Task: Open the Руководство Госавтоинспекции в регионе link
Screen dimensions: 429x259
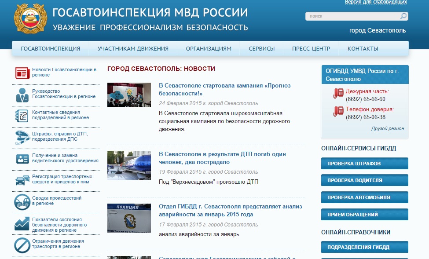Action: [x=64, y=94]
